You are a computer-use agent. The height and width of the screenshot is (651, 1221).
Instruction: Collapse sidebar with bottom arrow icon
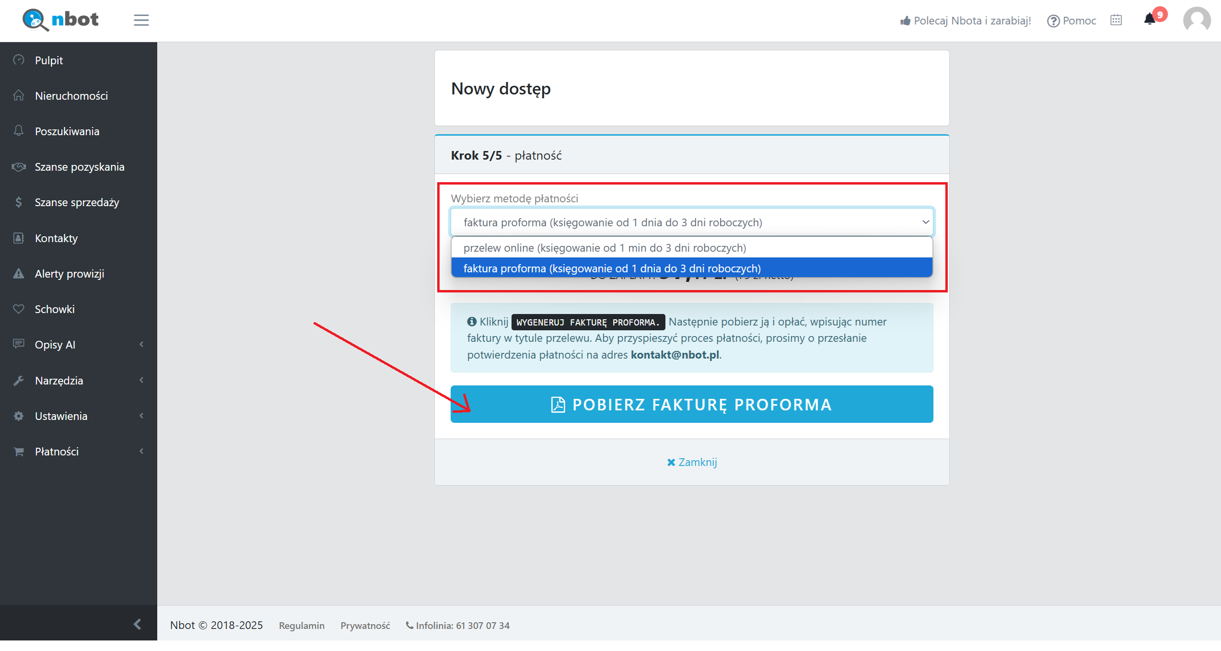point(137,624)
